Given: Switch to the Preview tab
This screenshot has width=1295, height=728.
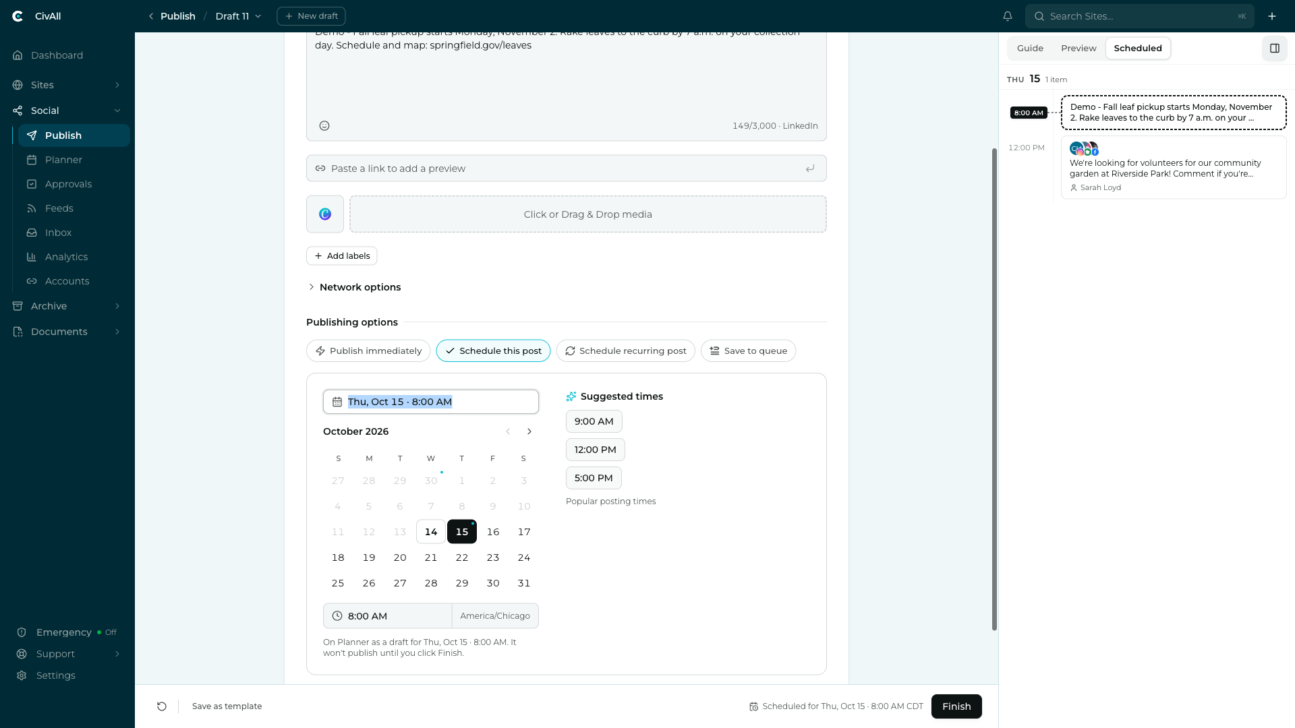Looking at the screenshot, I should click(x=1078, y=49).
